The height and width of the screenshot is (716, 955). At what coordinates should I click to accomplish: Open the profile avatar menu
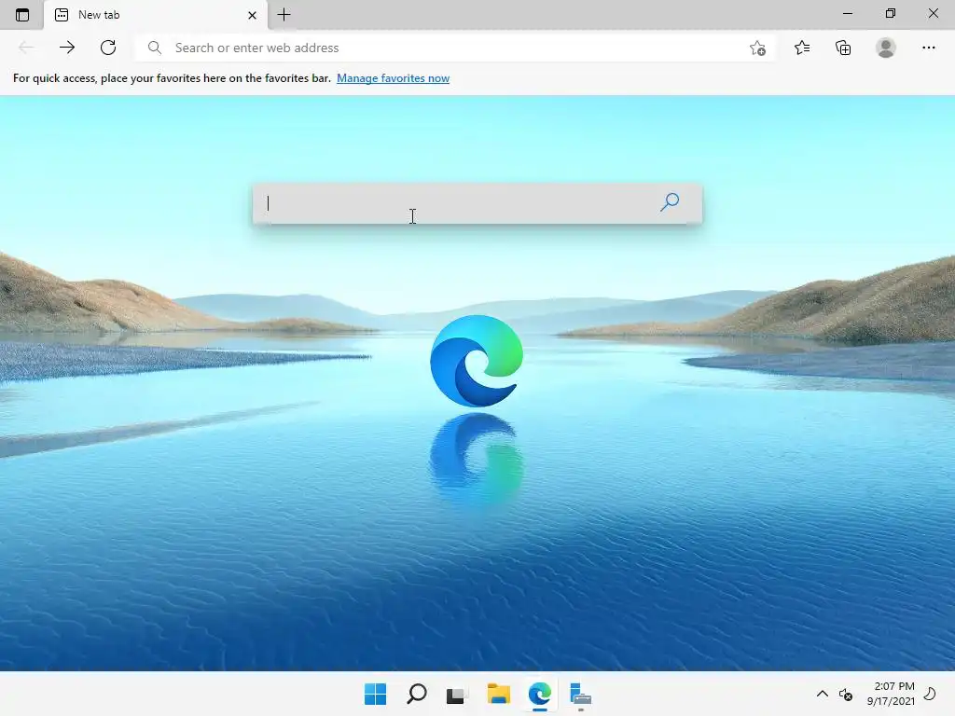coord(886,48)
